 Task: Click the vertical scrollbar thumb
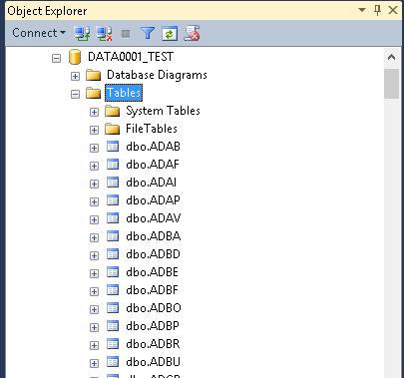coord(391,84)
